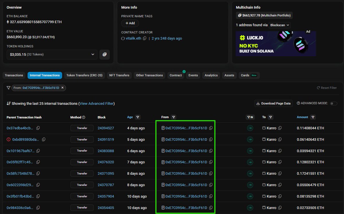Select Internal Transactions tab
The height and width of the screenshot is (214, 344).
pyautogui.click(x=45, y=75)
